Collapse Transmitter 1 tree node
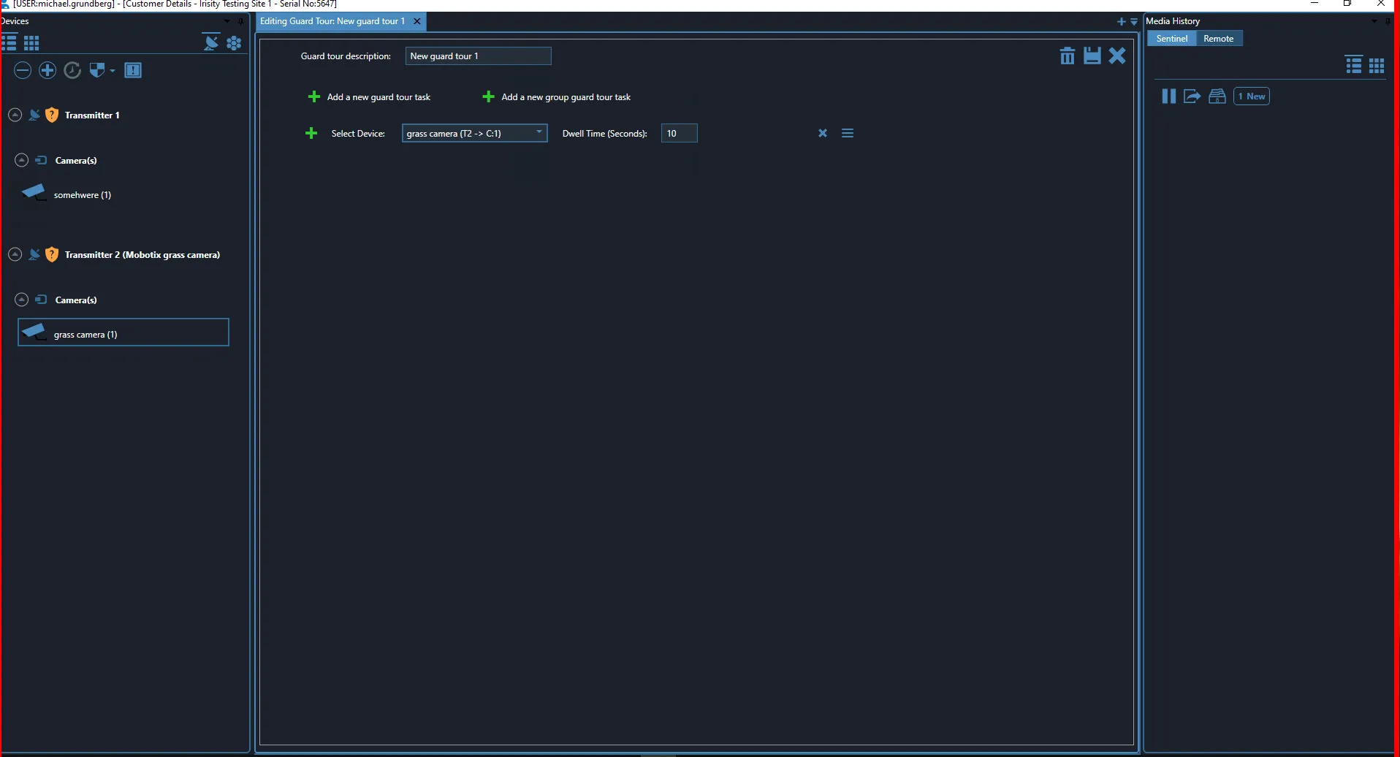This screenshot has width=1400, height=757. [15, 115]
